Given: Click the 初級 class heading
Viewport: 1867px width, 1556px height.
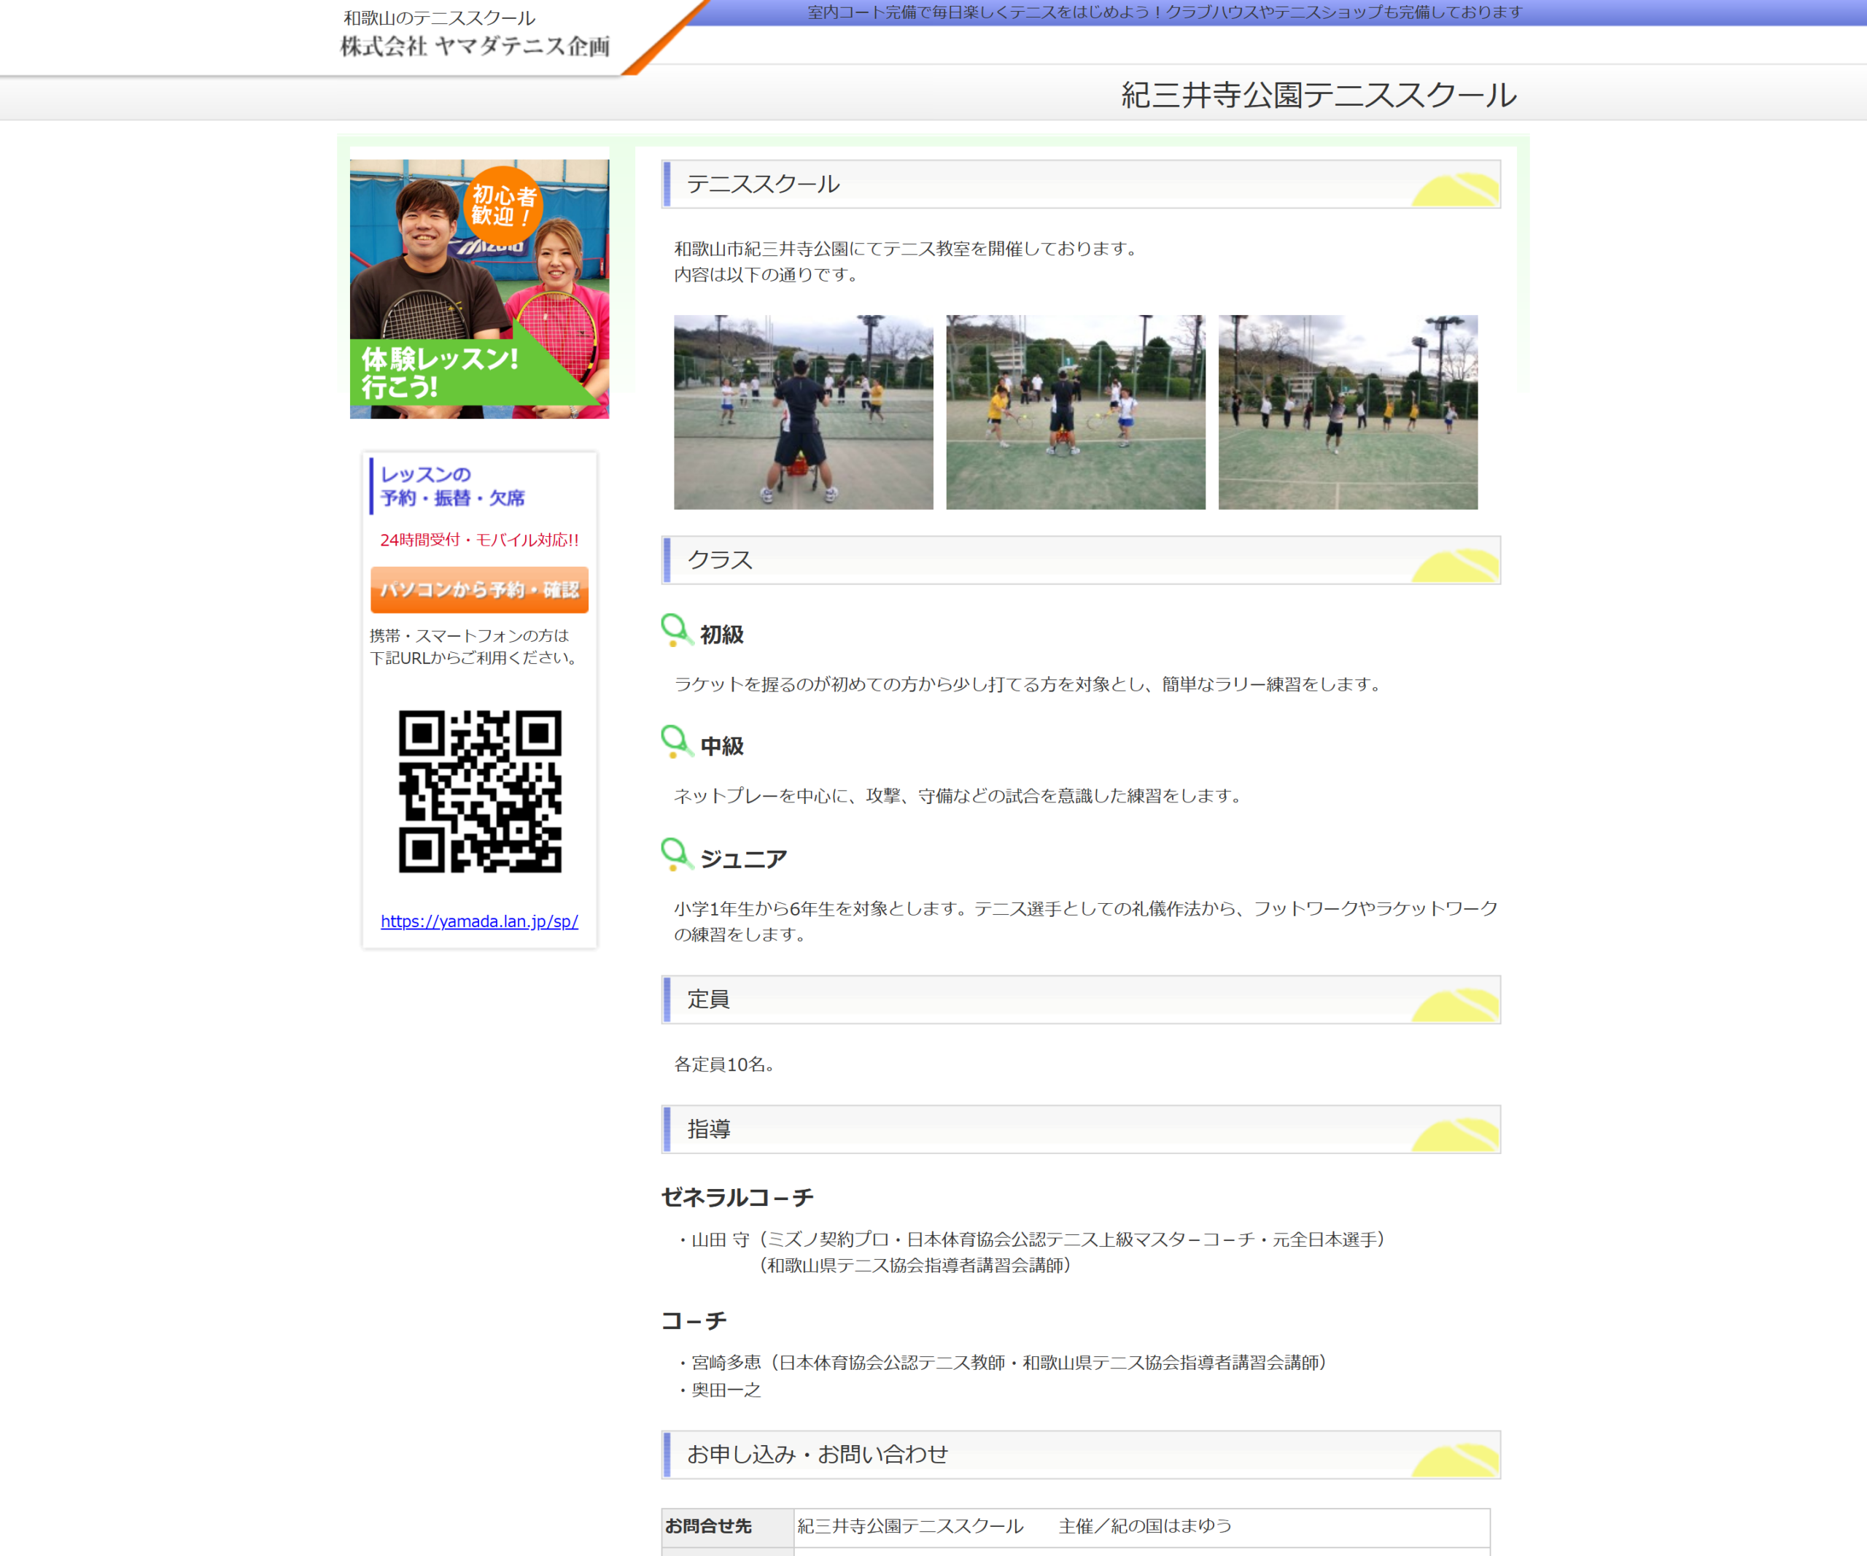Looking at the screenshot, I should click(x=722, y=634).
